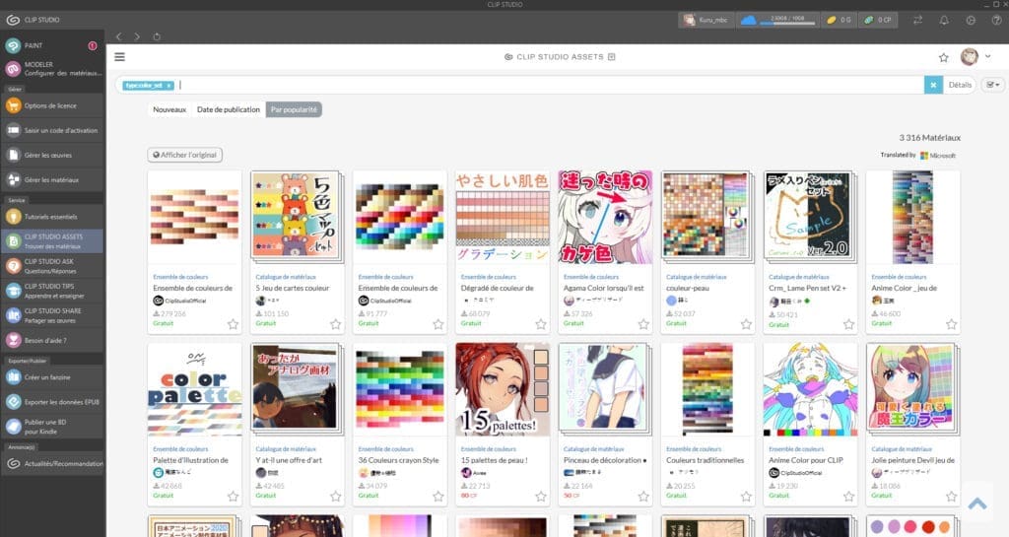Open Couleurs traditionnelles title
The width and height of the screenshot is (1009, 537).
(x=705, y=460)
